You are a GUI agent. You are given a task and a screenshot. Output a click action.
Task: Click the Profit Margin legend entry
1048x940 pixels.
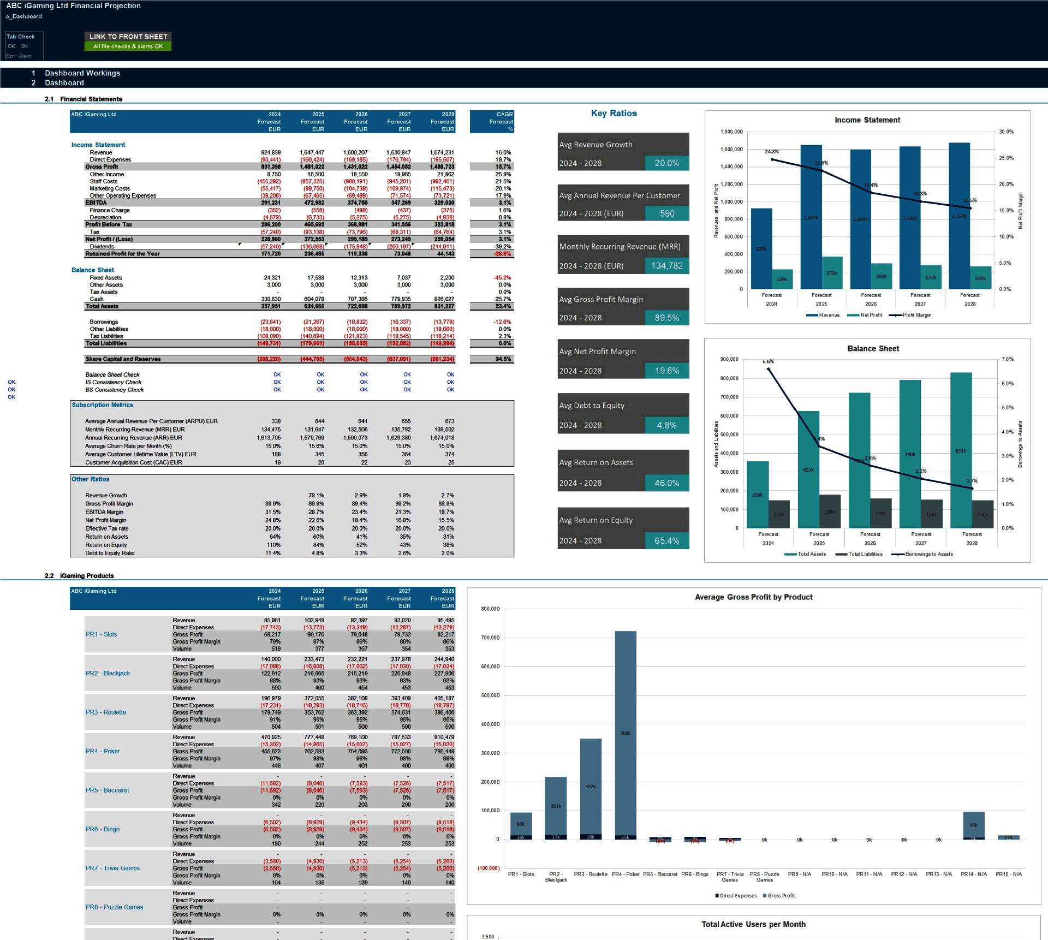tap(910, 316)
